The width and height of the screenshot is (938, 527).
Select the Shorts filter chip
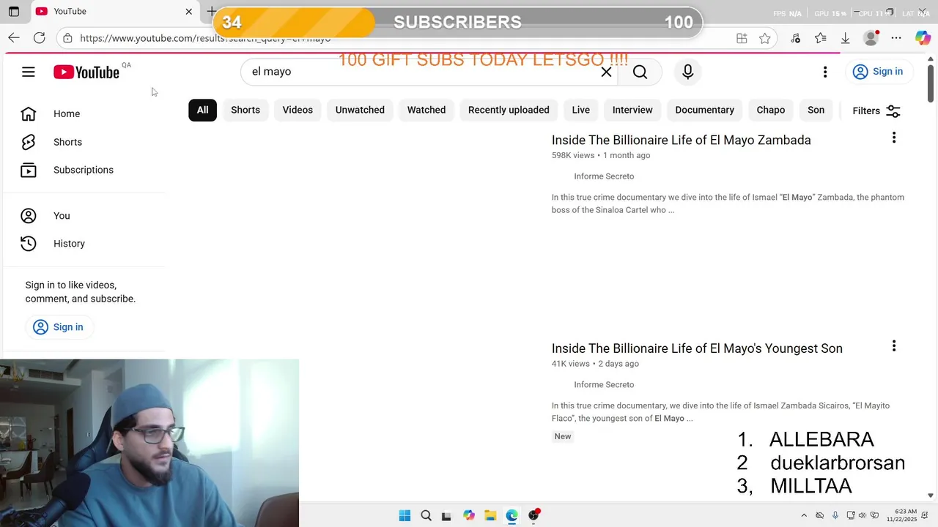(x=245, y=110)
